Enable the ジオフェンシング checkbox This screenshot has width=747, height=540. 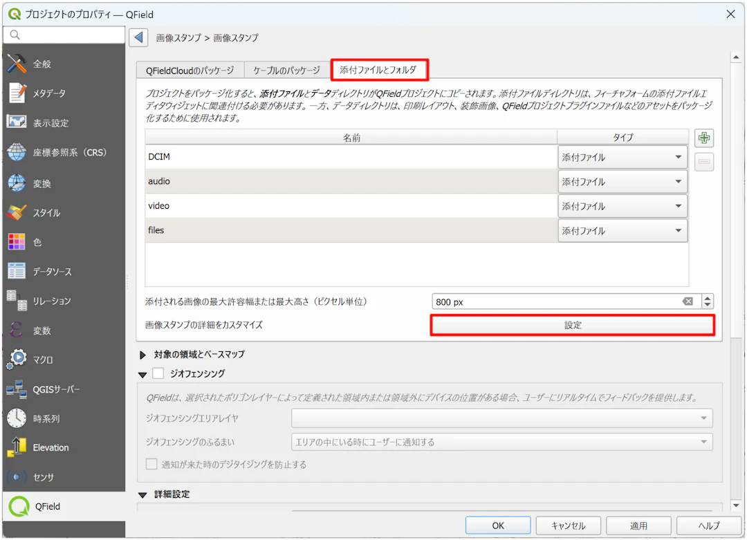point(158,373)
